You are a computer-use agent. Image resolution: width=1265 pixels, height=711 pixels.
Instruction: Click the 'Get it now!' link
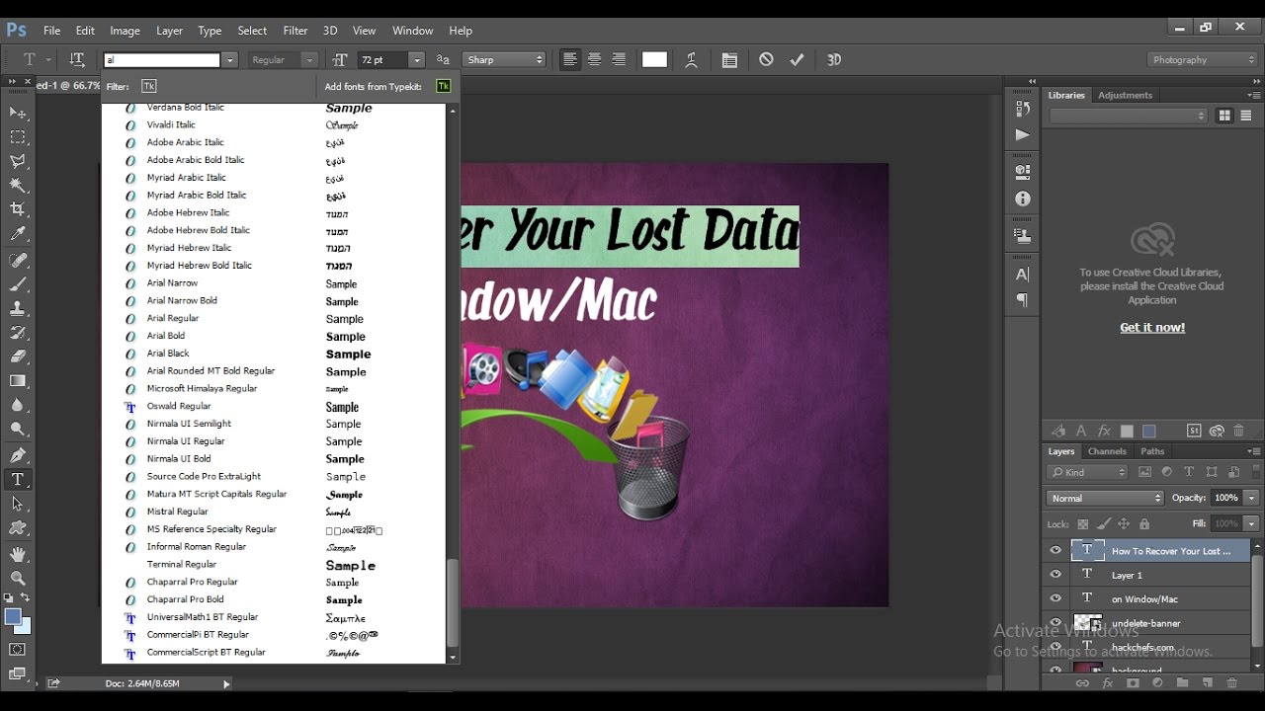click(x=1152, y=327)
